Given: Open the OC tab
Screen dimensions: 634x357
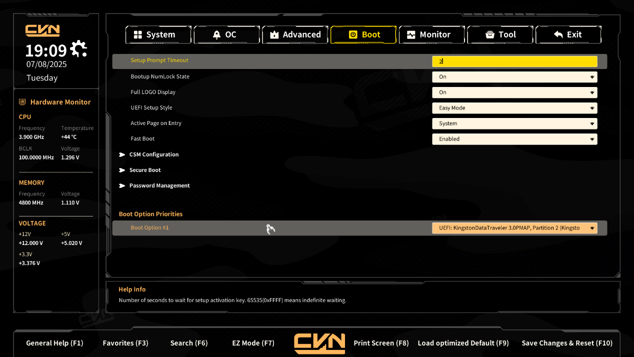Looking at the screenshot, I should [x=226, y=34].
